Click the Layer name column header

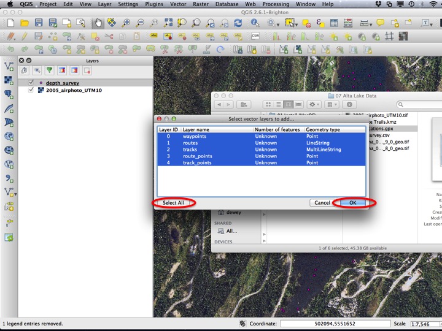[217, 129]
